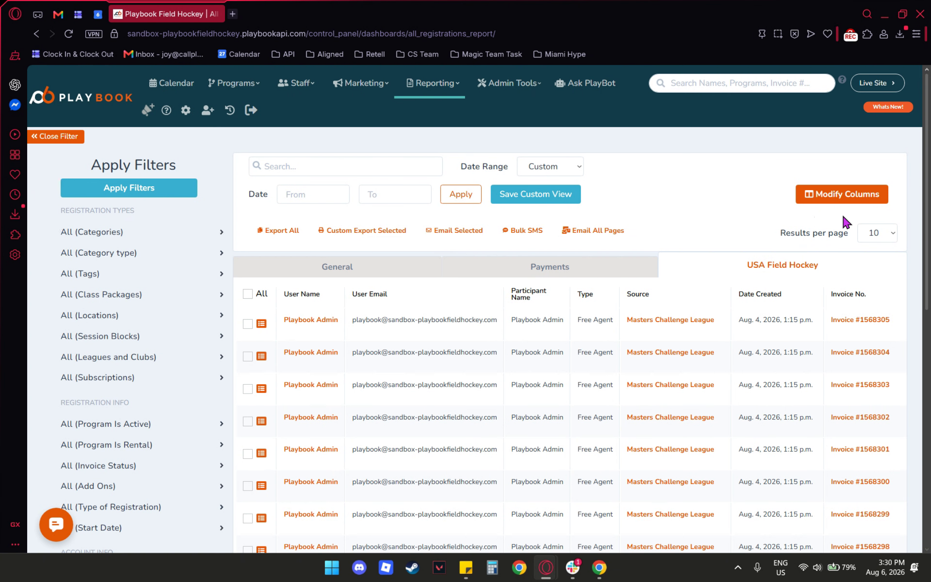This screenshot has height=582, width=931.
Task: Click the Search Names, Programs, Invoice field
Action: point(741,83)
